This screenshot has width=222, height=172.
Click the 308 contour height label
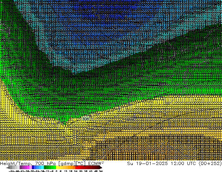85,119
